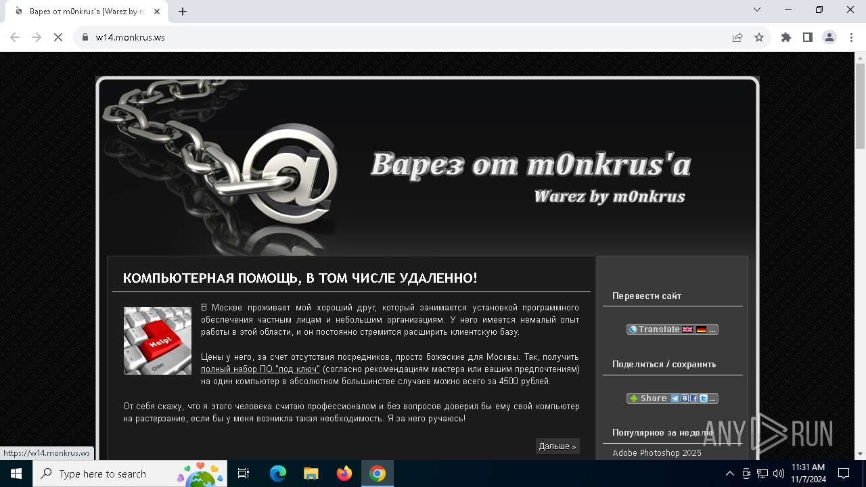Open the Translate site widget
The width and height of the screenshot is (866, 487).
672,329
